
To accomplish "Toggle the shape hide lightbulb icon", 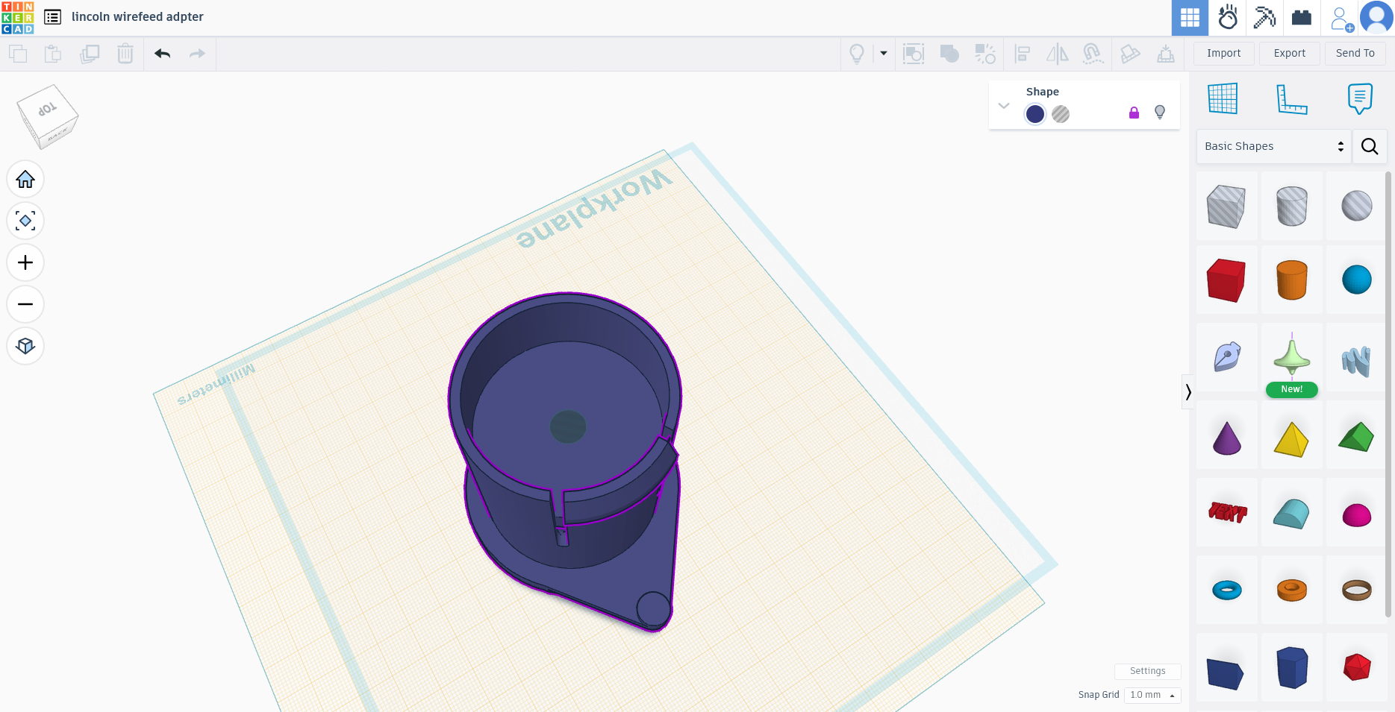I will point(1160,113).
